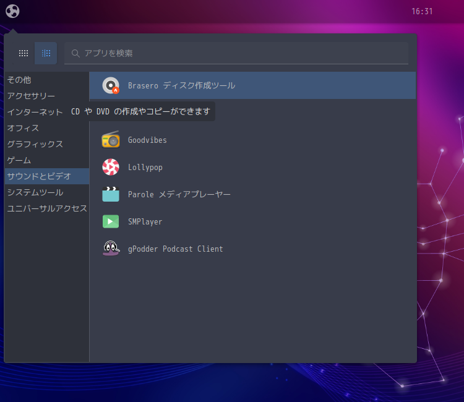Open Parole メディアプレーヤー label
Viewport: 464px width, 402px height.
[179, 194]
